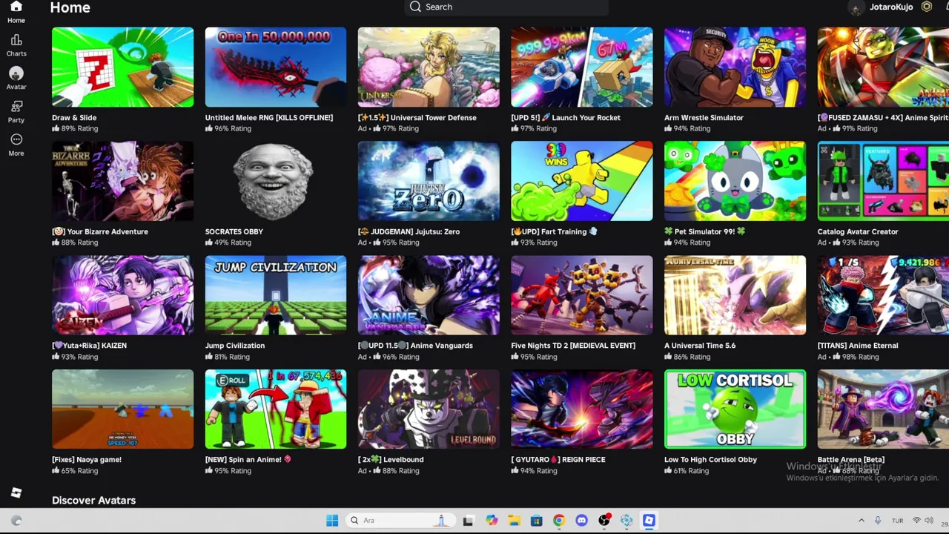This screenshot has width=949, height=534.
Task: Open Untitled Melee RNG game thumbnail
Action: tap(276, 67)
